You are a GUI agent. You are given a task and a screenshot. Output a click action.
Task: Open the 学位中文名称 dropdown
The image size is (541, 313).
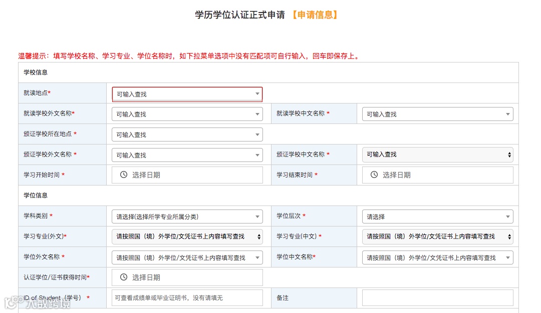[437, 257]
